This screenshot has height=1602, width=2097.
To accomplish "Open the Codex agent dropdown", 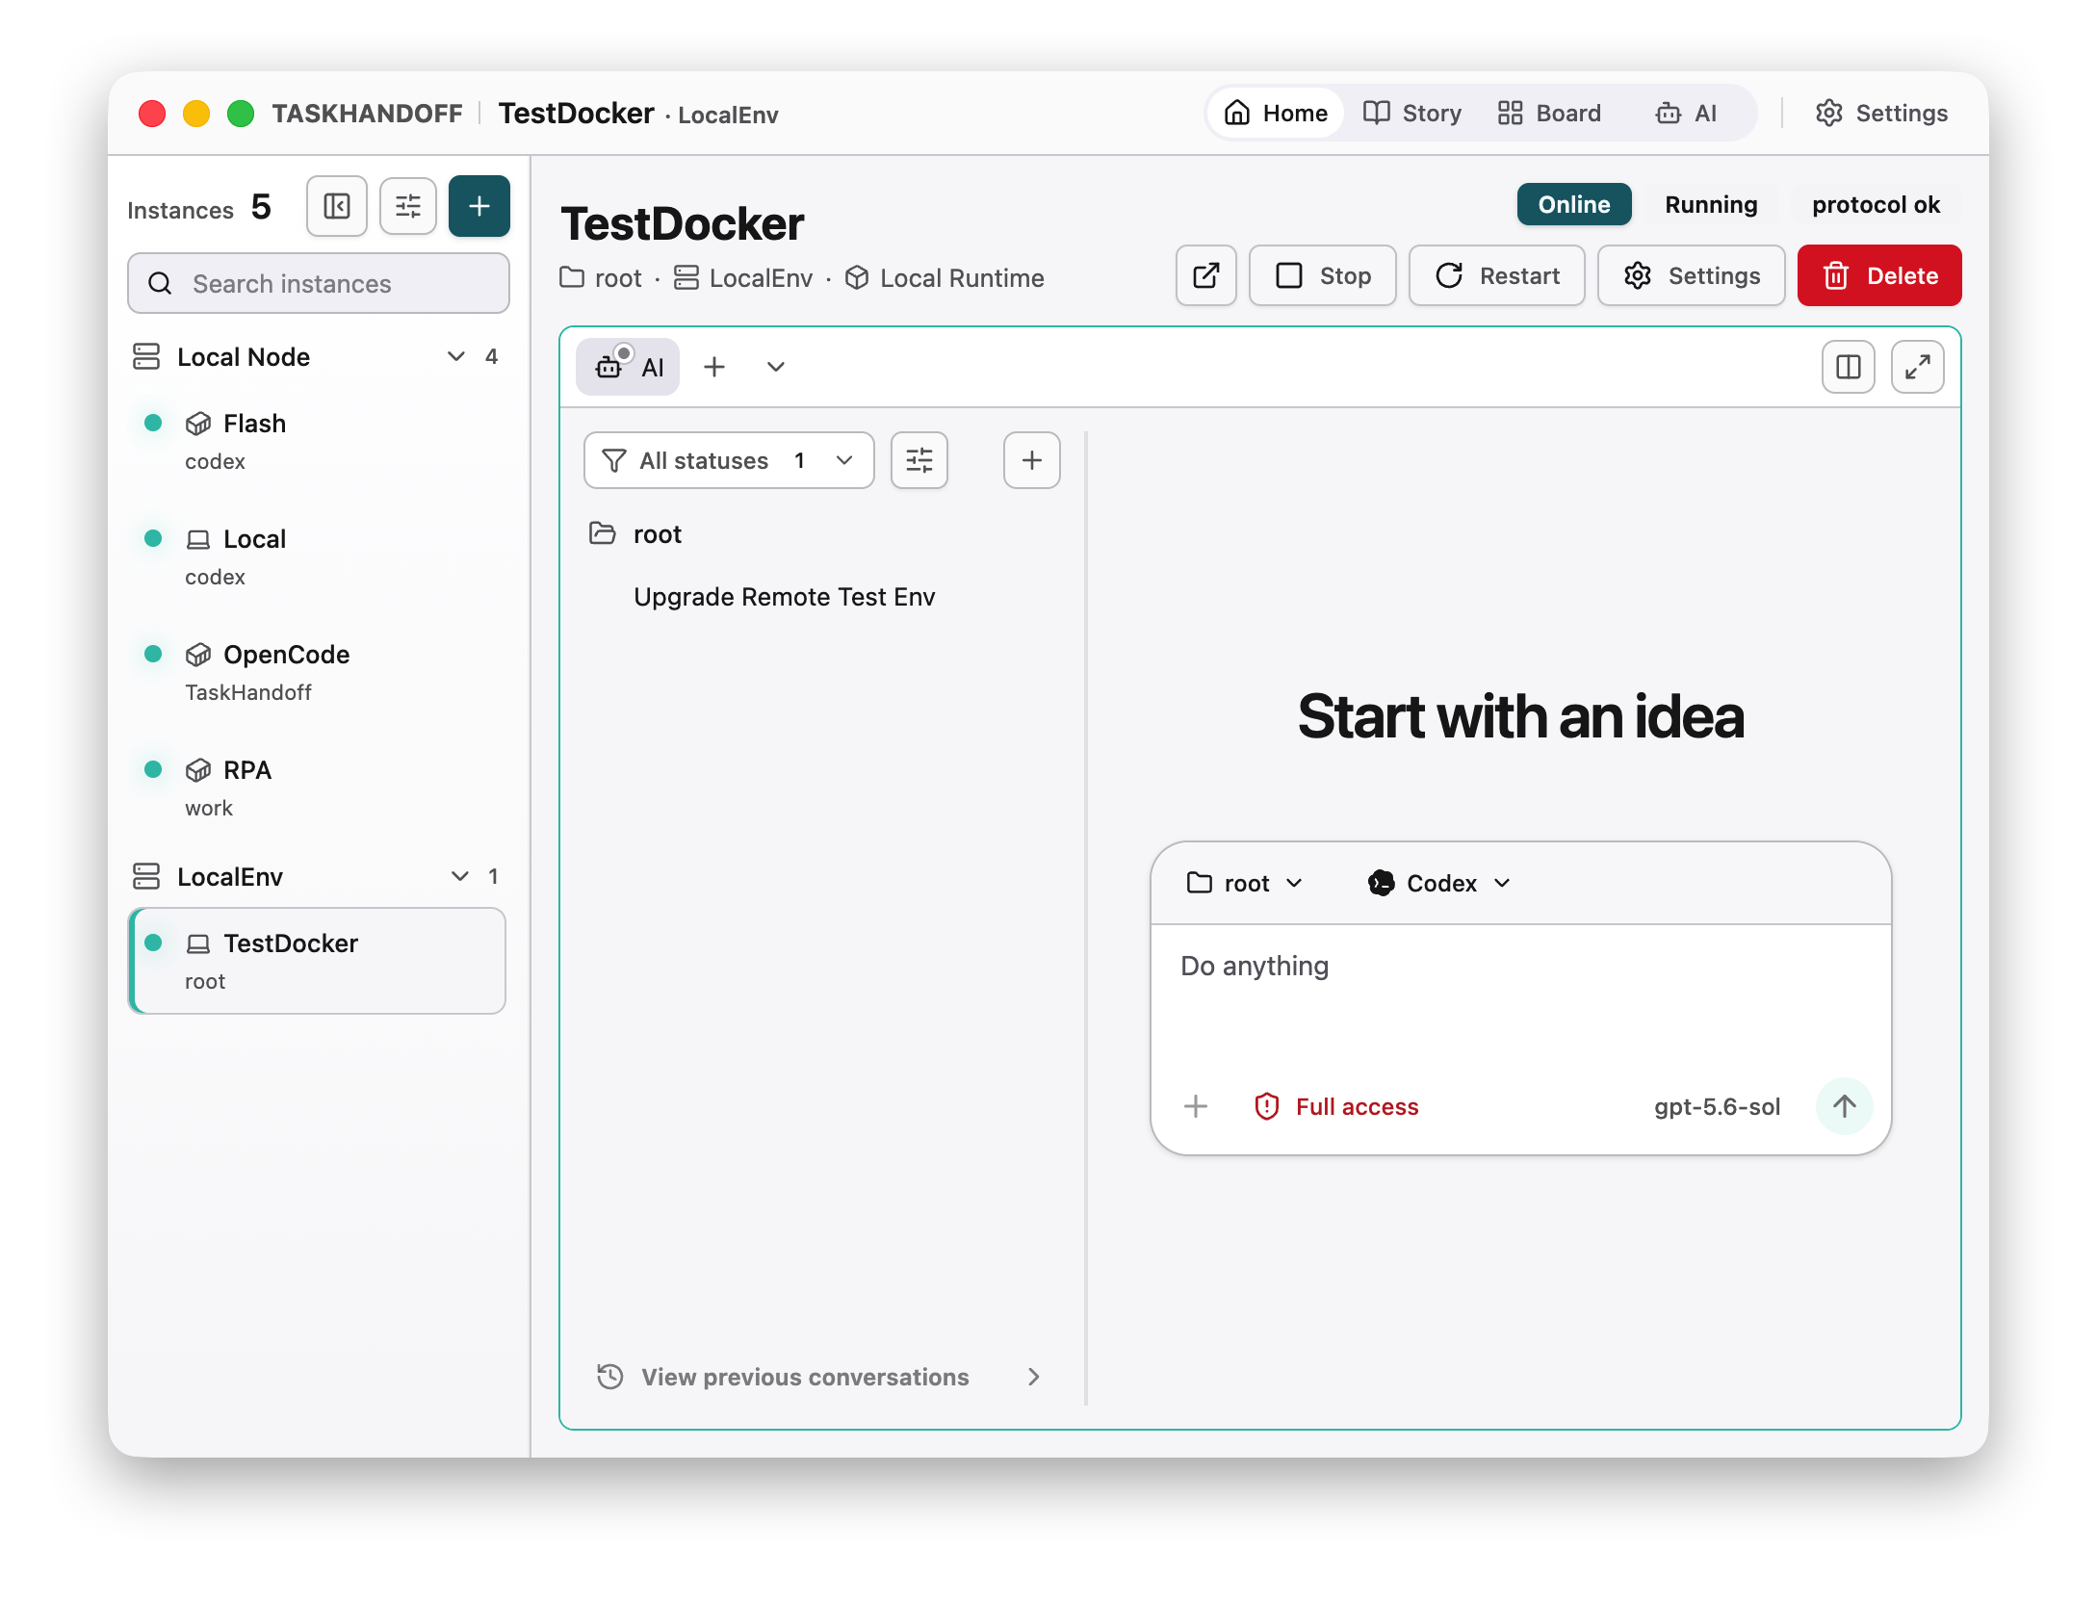I will 1439,883.
